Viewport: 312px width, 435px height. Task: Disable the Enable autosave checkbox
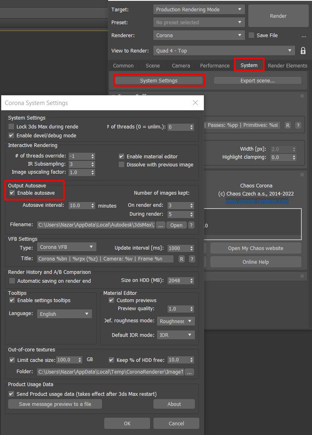(12, 193)
